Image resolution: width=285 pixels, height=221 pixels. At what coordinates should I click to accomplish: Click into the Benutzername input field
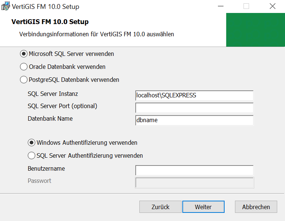pos(194,170)
